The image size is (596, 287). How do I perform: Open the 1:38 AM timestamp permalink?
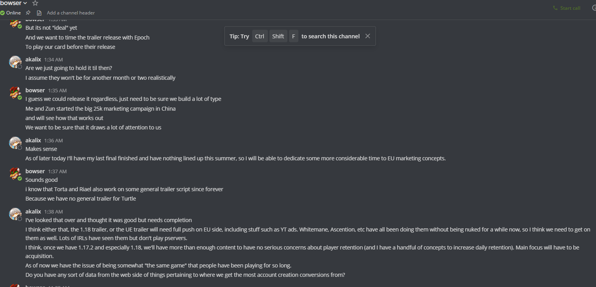(53, 212)
